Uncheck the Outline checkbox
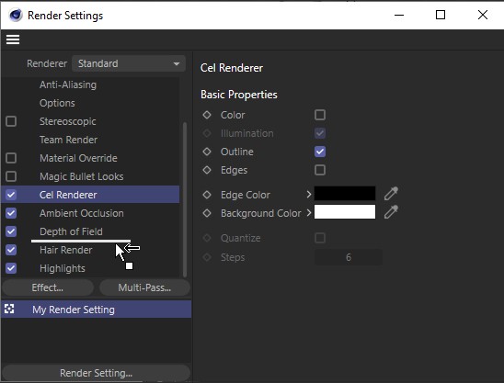Viewport: 504px width, 383px height. coord(320,152)
